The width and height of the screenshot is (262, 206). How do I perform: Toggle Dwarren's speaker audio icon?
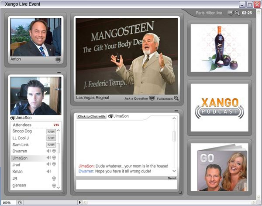coord(48,151)
